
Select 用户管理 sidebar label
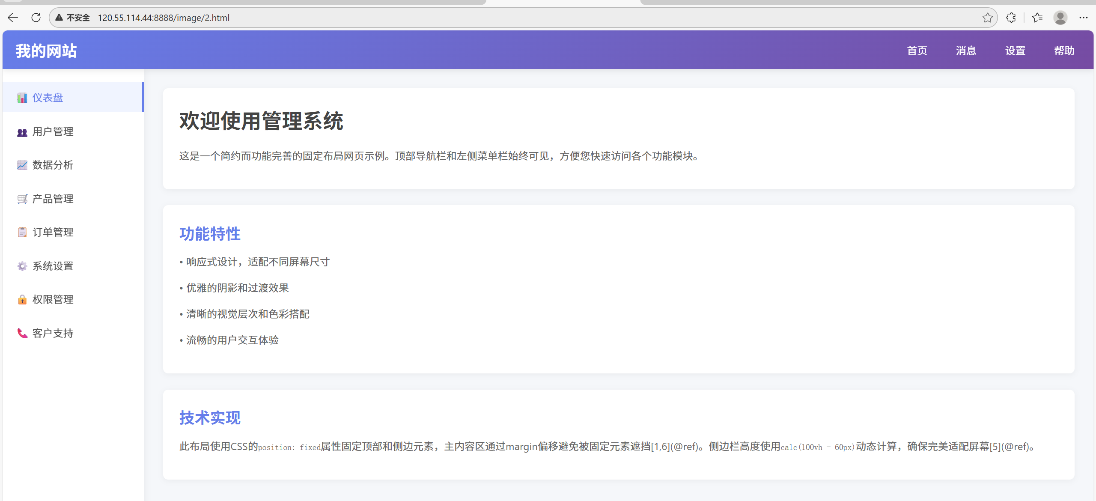[53, 132]
